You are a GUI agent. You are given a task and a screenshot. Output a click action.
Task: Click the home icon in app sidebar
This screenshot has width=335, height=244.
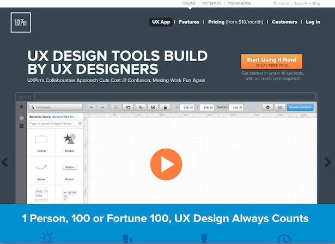click(21, 107)
